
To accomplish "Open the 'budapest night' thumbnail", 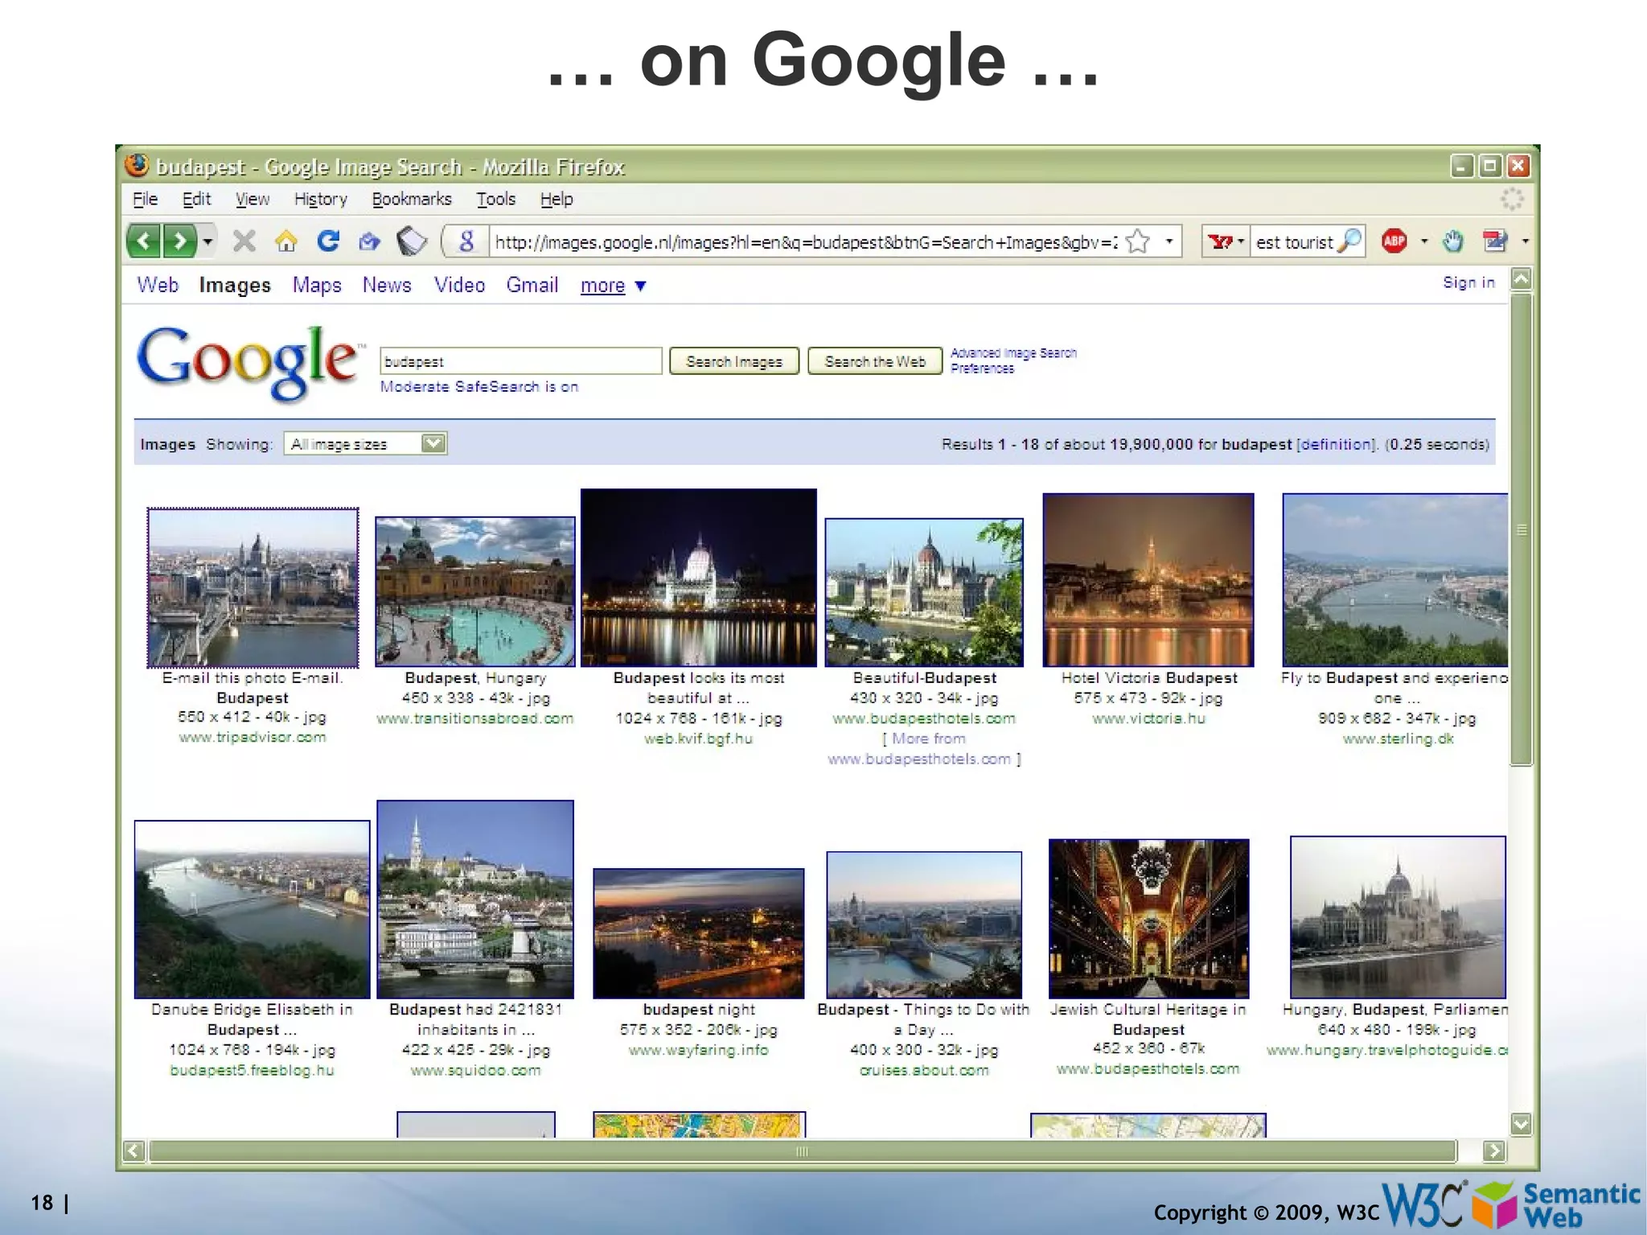I will click(699, 933).
